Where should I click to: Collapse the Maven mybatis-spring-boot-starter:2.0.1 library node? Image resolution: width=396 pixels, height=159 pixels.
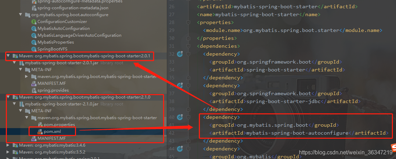coord(8,56)
